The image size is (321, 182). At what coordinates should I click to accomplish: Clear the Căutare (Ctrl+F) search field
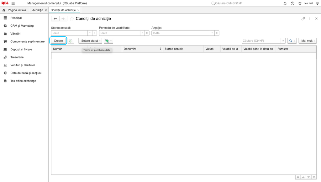point(283,41)
